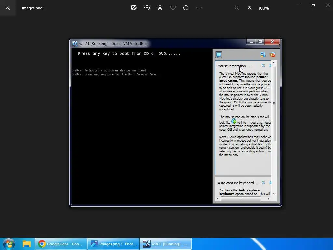Click the horizontal scrollbar thumb in notification panel
This screenshot has width=333, height=250.
[241, 199]
